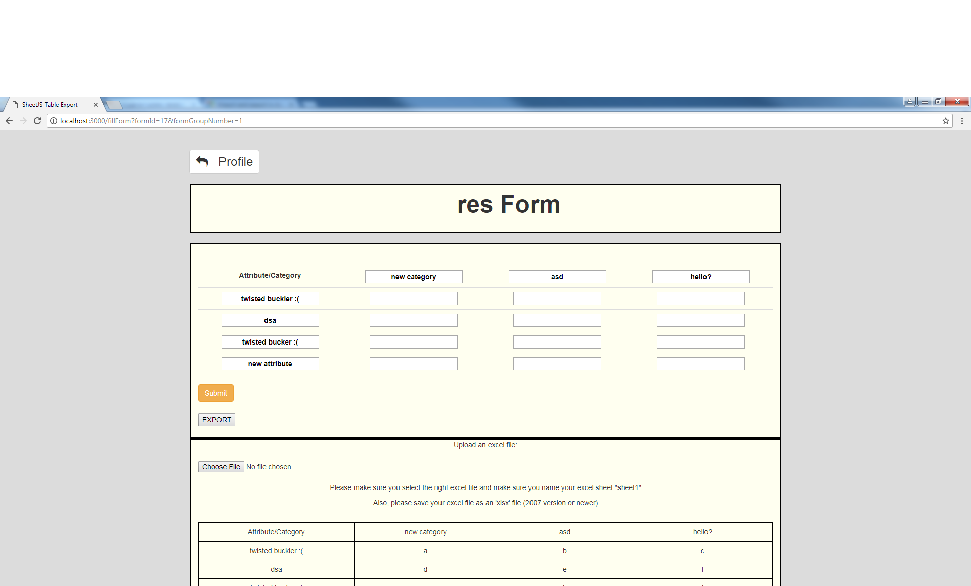This screenshot has width=971, height=586.
Task: Click the Chrome user profile icon
Action: pos(909,102)
